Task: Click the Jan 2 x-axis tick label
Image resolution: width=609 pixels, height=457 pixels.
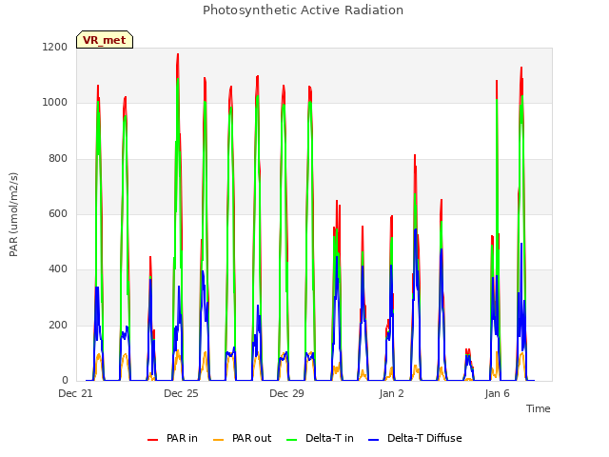Action: click(391, 393)
